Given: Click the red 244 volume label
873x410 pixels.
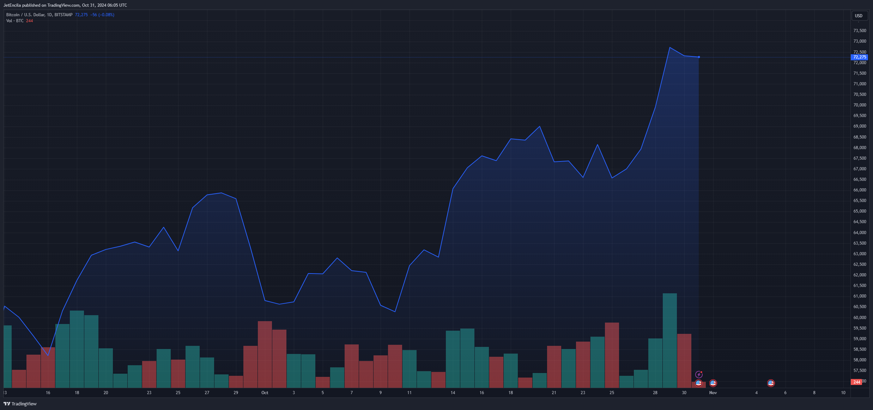Looking at the screenshot, I should coord(856,382).
